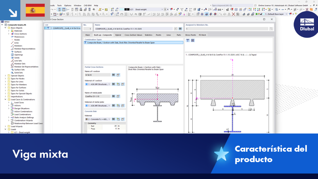Open Points tab
Screen dimensions: 318x179
click(x=158, y=35)
